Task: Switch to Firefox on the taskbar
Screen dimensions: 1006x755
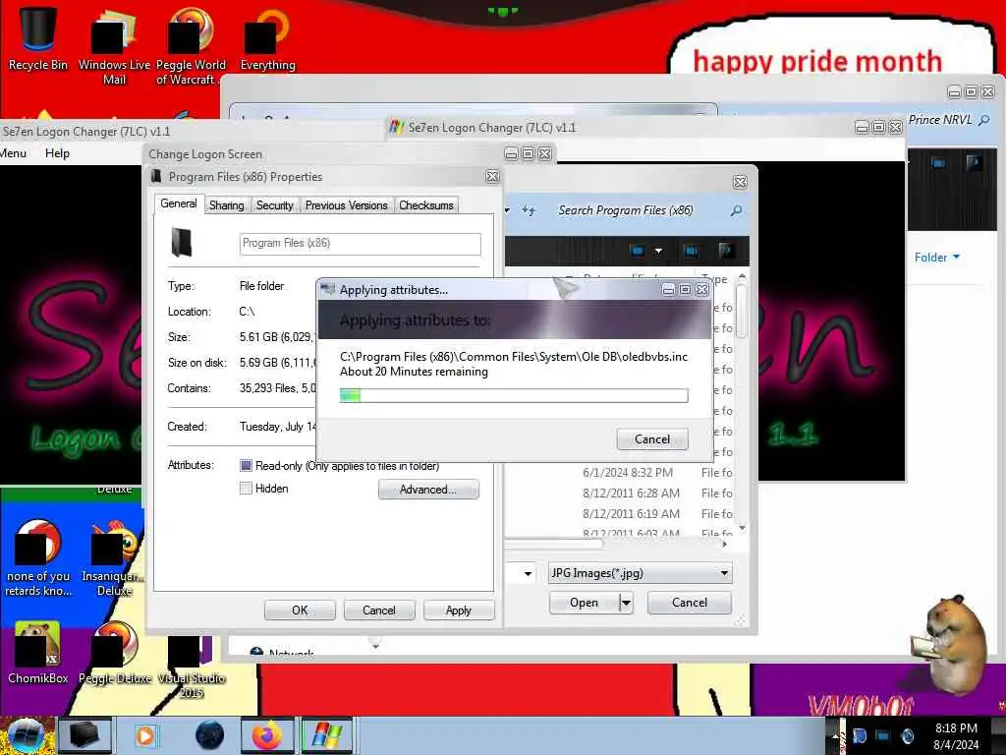Action: (x=267, y=735)
